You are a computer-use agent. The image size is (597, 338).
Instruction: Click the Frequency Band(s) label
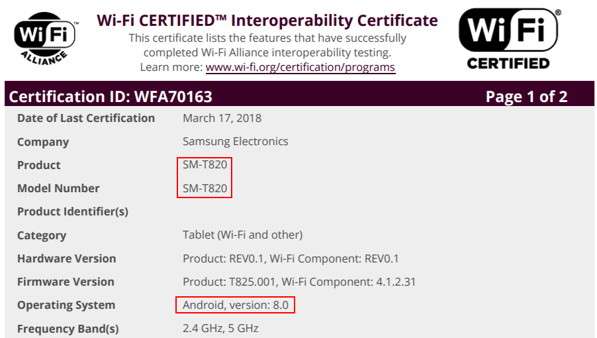click(68, 329)
